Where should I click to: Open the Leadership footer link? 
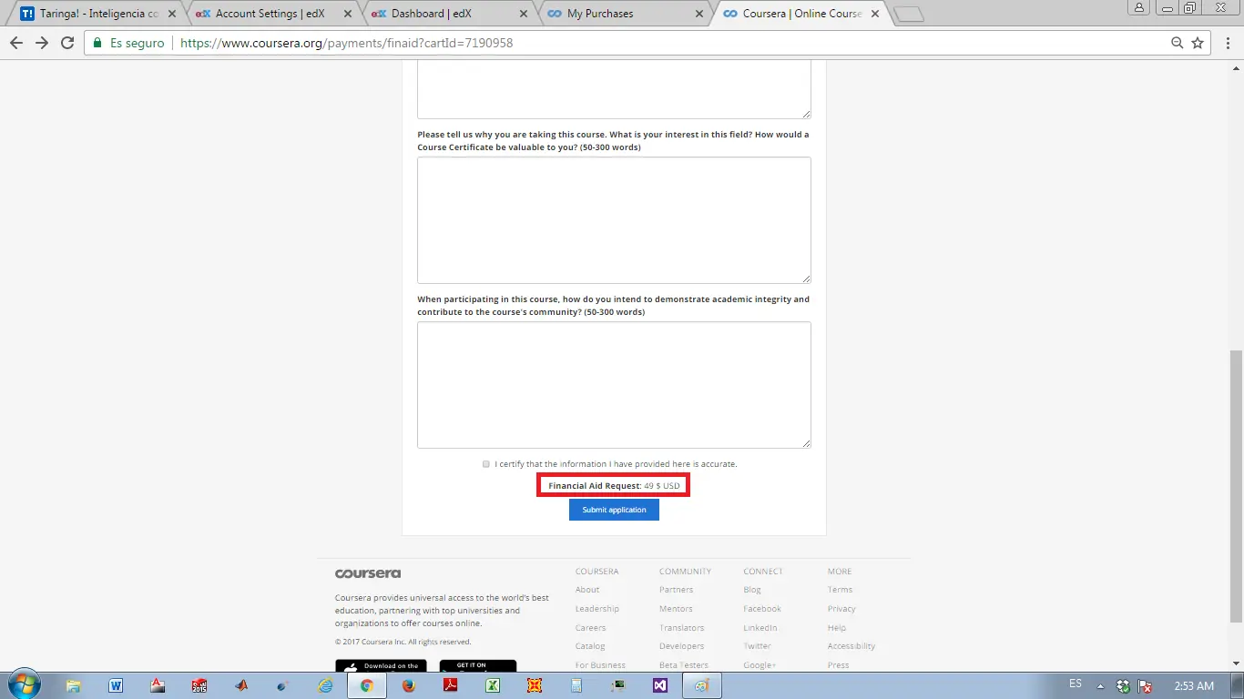[x=597, y=609]
